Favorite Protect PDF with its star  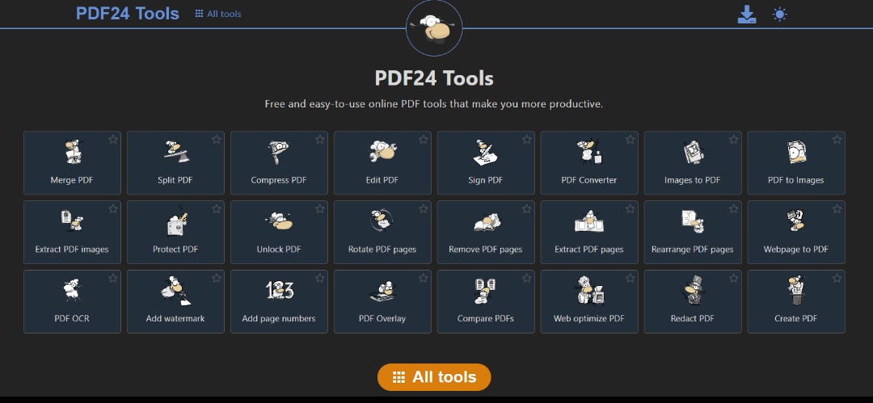coord(217,208)
